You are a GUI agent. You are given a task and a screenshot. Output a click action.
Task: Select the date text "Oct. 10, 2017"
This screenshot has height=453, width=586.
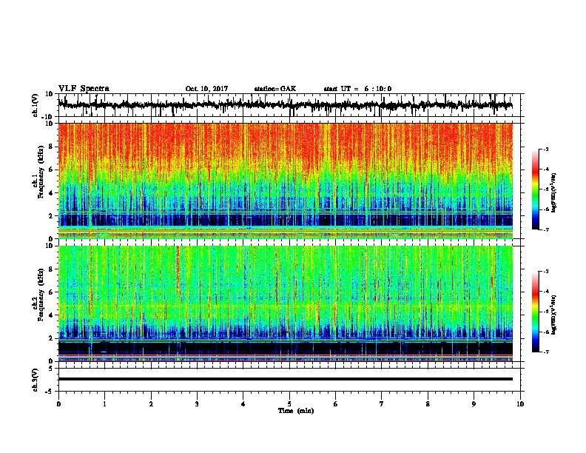[x=206, y=89]
